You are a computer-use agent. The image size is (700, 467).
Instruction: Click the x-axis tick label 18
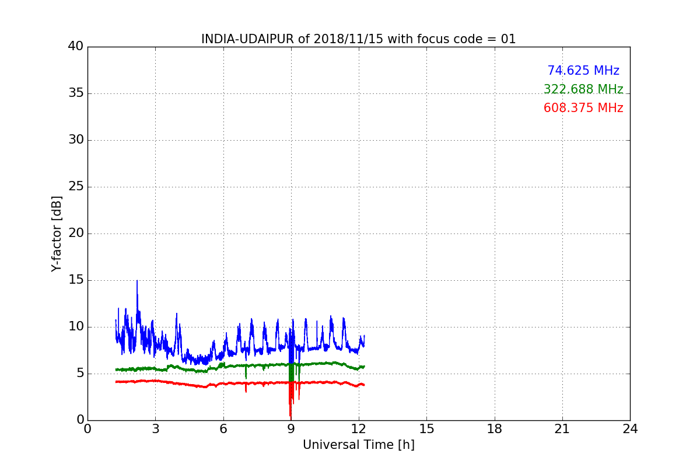[x=494, y=429]
